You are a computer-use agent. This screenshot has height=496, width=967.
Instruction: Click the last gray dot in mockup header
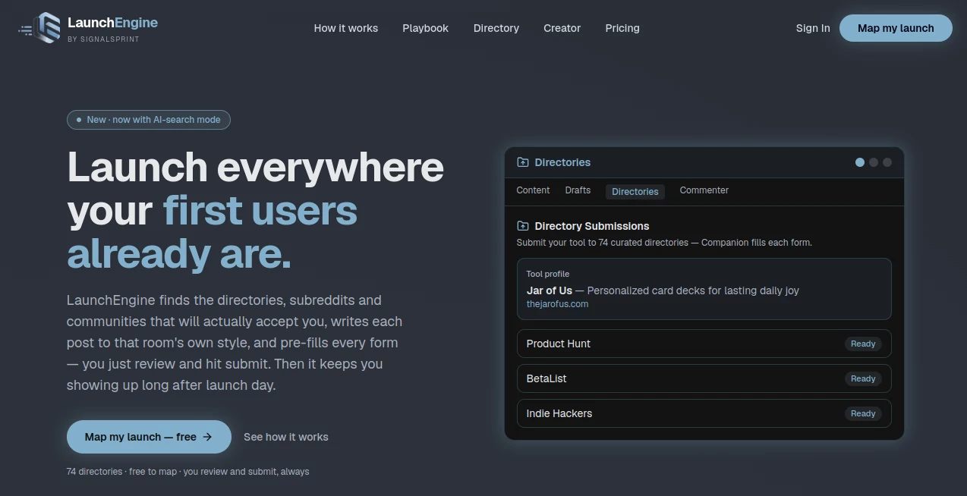(x=887, y=162)
